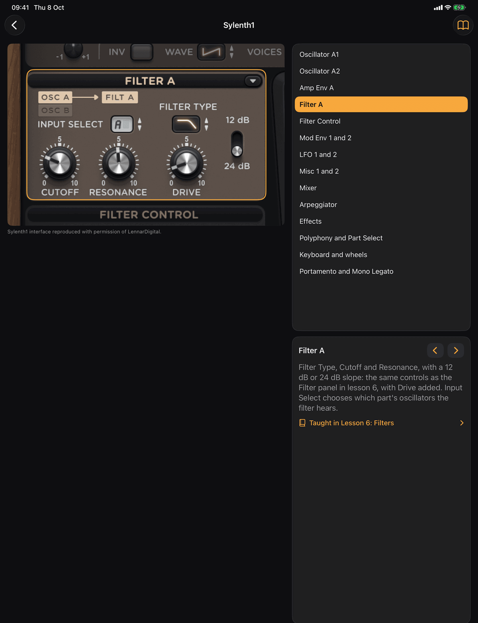Toggle the 12 dB / 24 dB slope switch
The image size is (478, 623).
click(237, 144)
